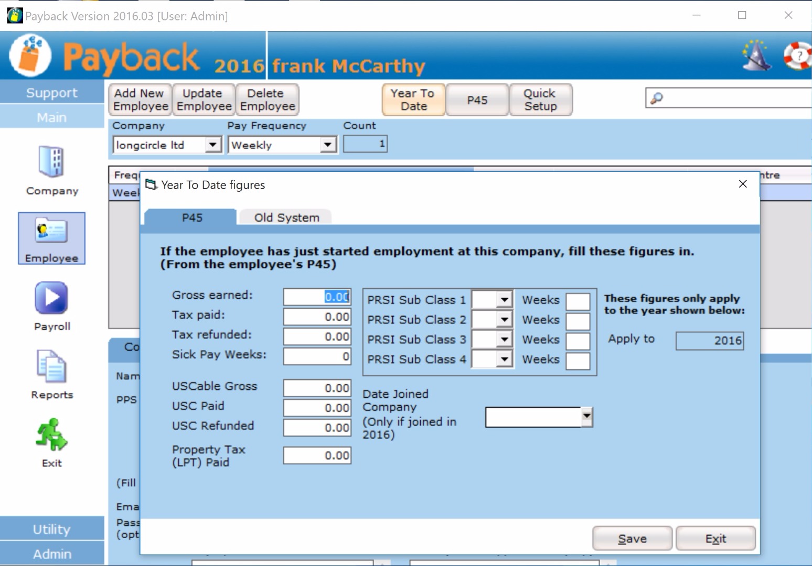812x566 pixels.
Task: Select the P45 tab in dialog
Action: pos(191,217)
